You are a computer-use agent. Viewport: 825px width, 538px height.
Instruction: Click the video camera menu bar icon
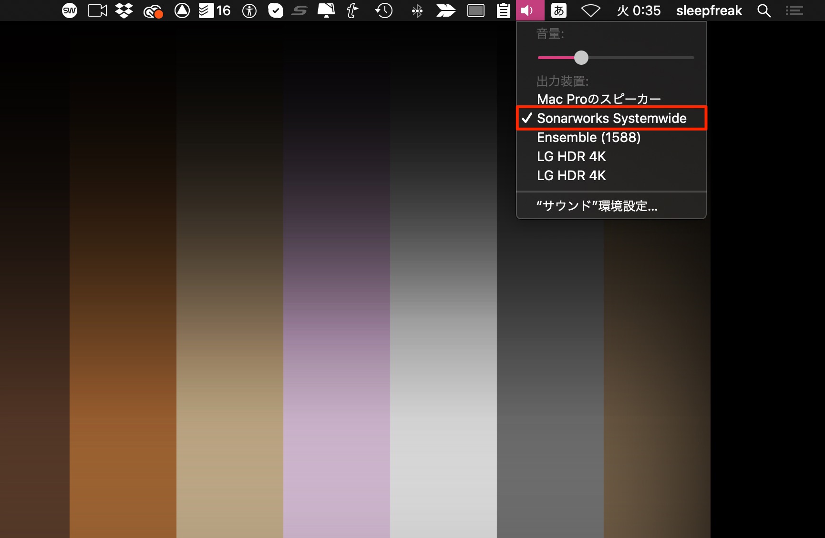pyautogui.click(x=97, y=10)
